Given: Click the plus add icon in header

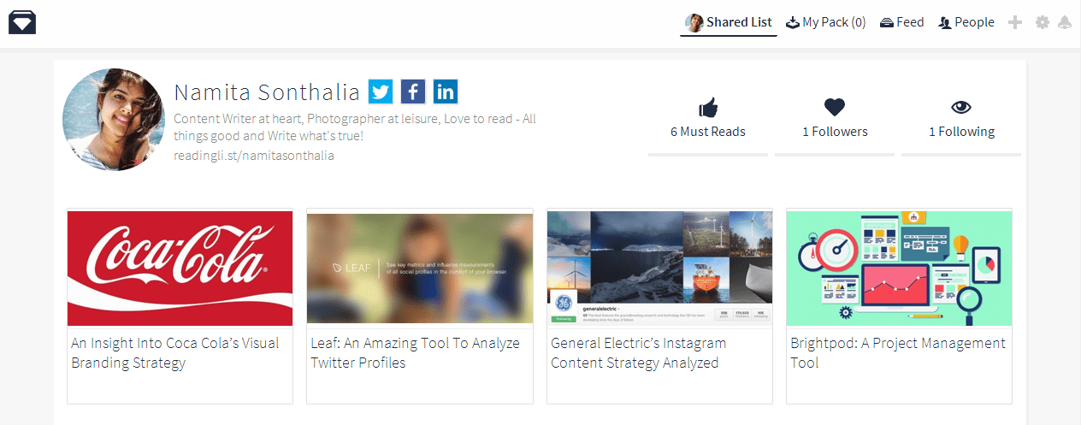Looking at the screenshot, I should (1015, 22).
